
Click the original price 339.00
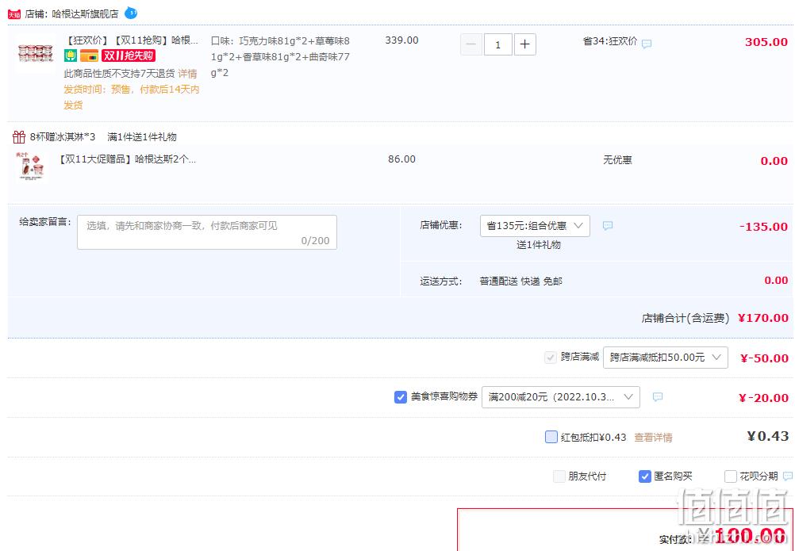(x=401, y=40)
